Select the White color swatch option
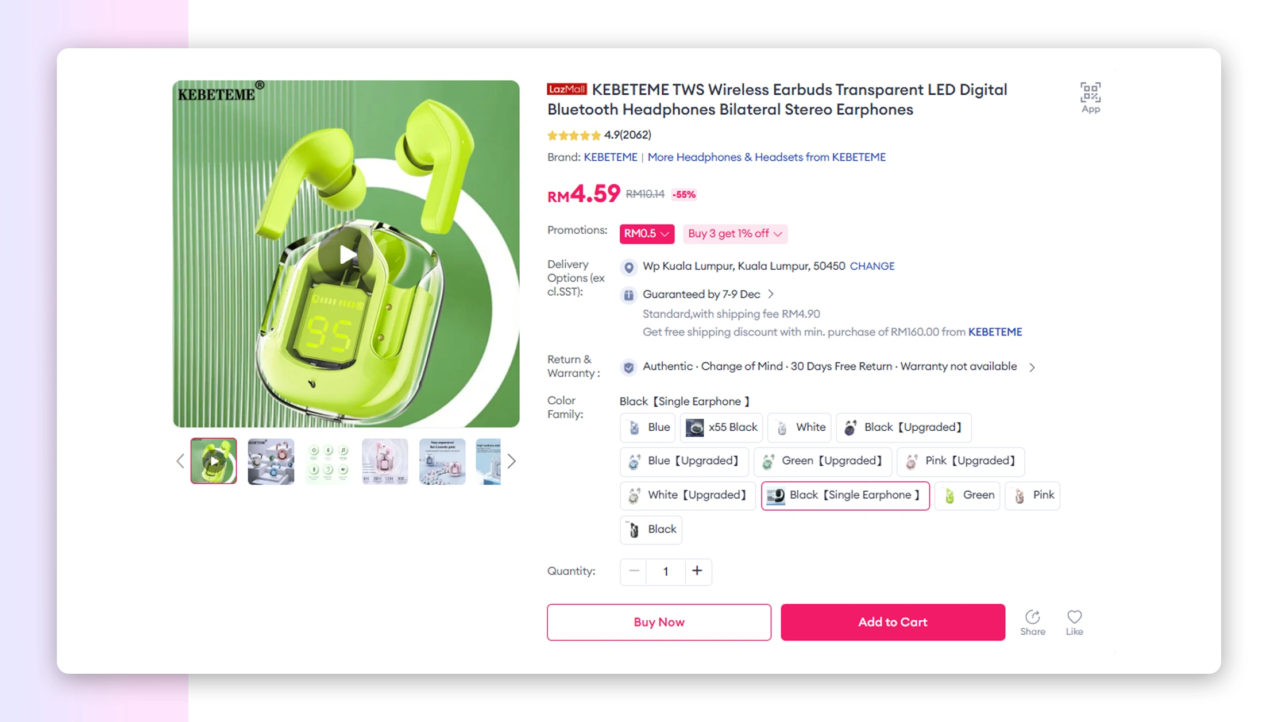The width and height of the screenshot is (1278, 722). 800,427
